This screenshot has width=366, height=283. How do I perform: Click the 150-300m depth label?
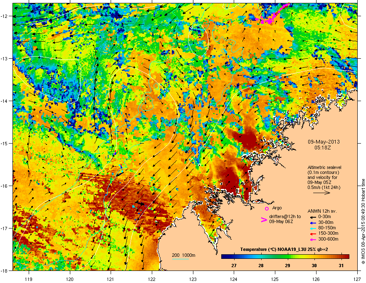(328, 233)
